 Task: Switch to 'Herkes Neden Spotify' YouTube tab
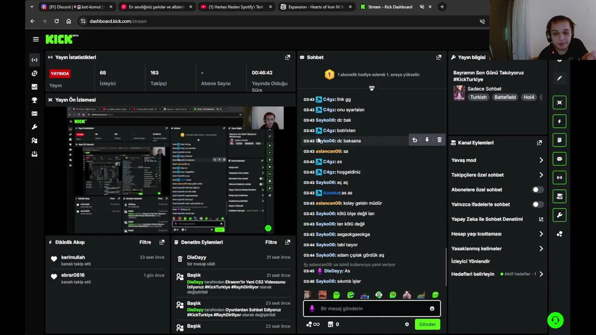coord(236,7)
